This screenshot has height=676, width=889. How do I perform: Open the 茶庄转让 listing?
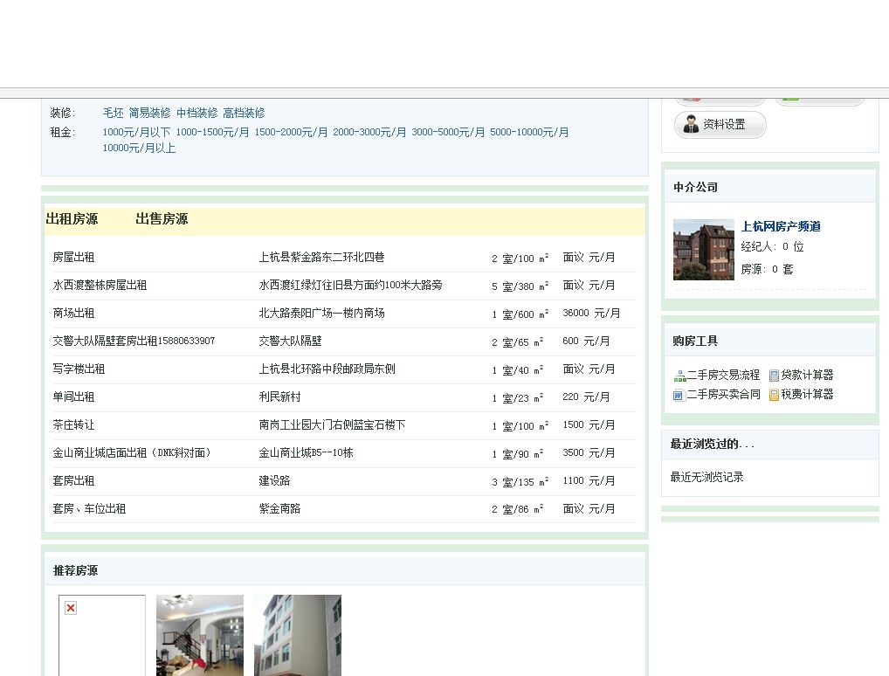tap(73, 424)
